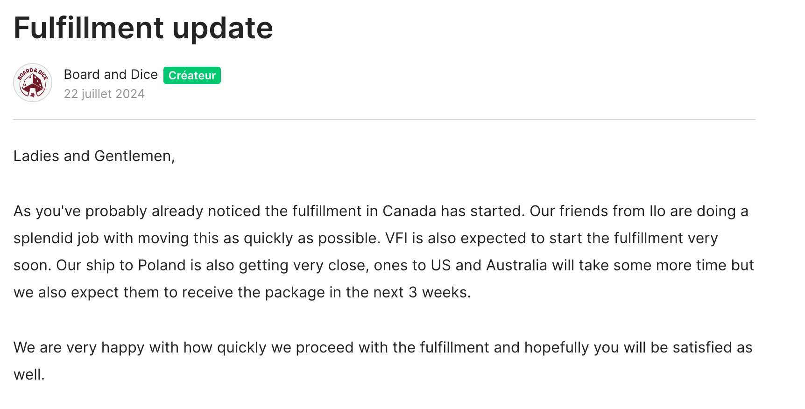Screen dimensions: 805x409
Task: Click the word Australia in the text
Action: (516, 265)
